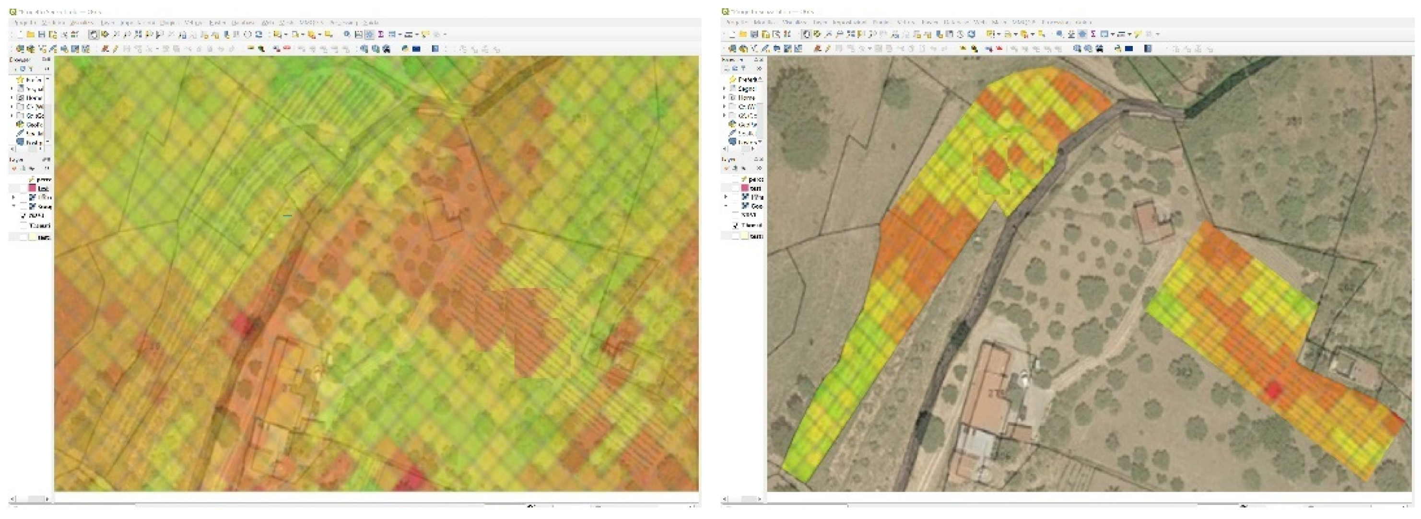Open Statistical Summary sigma icon in satellite-imagery window
Image resolution: width=1421 pixels, height=519 pixels.
pos(1093,34)
